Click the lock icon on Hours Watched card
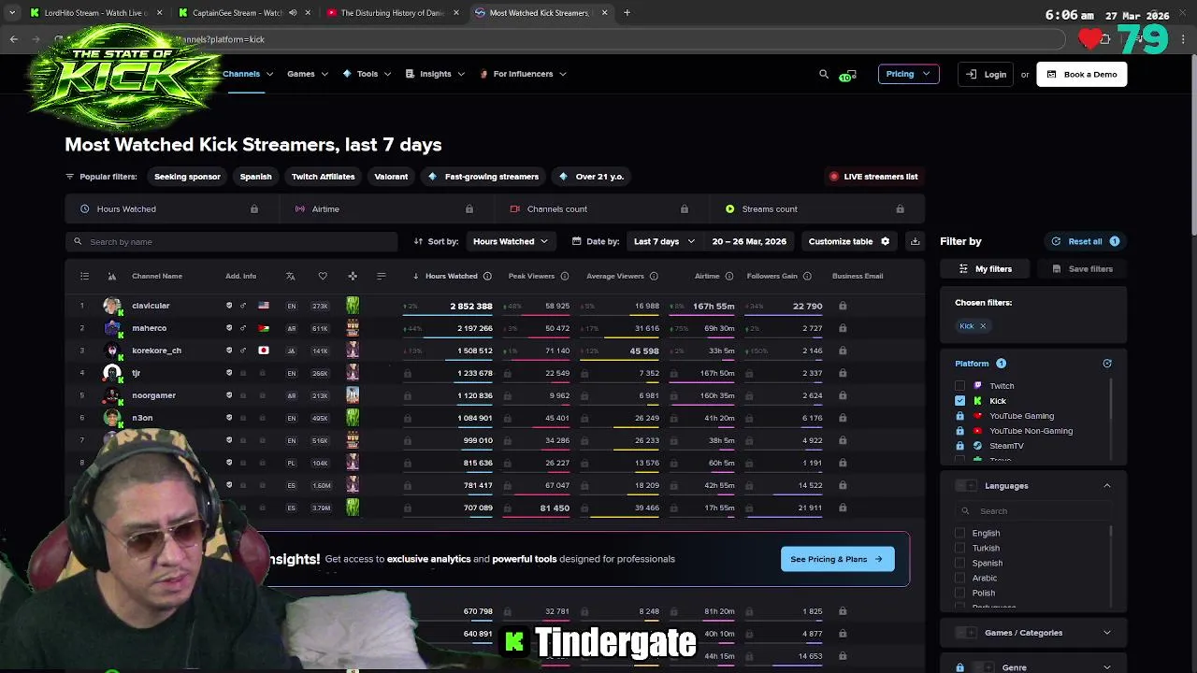 click(x=254, y=209)
